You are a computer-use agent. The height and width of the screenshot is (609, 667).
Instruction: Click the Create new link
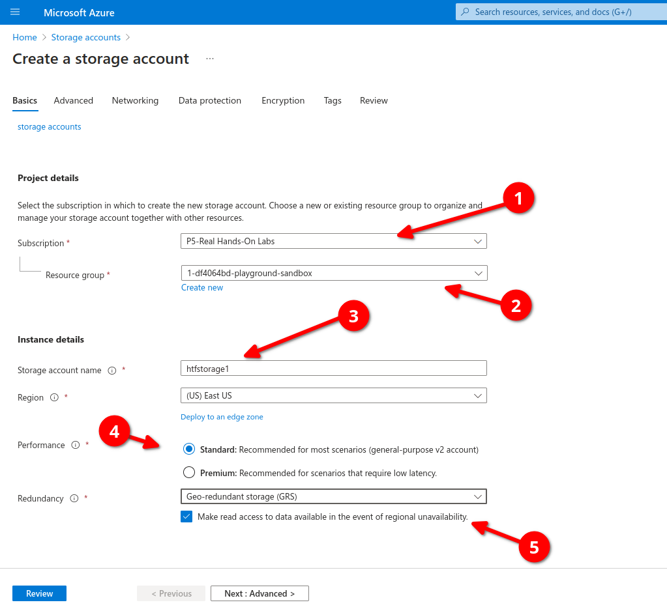coord(202,288)
